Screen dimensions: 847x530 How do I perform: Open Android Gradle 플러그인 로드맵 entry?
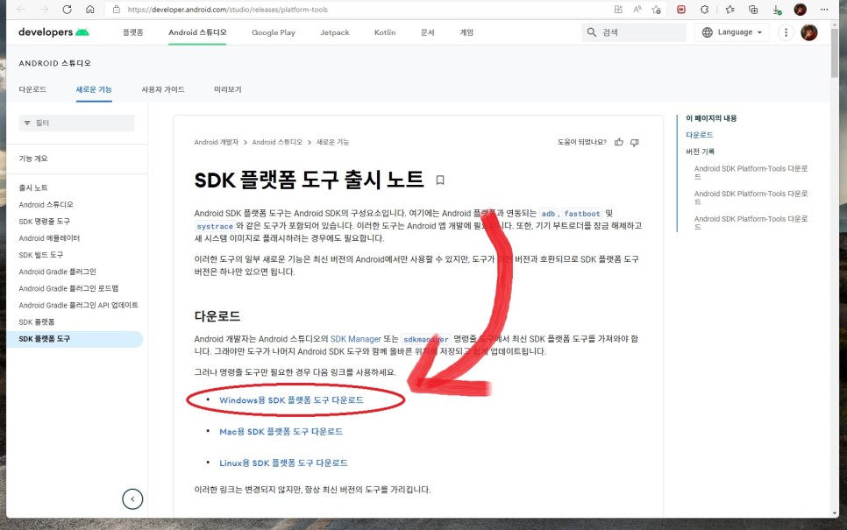(68, 288)
